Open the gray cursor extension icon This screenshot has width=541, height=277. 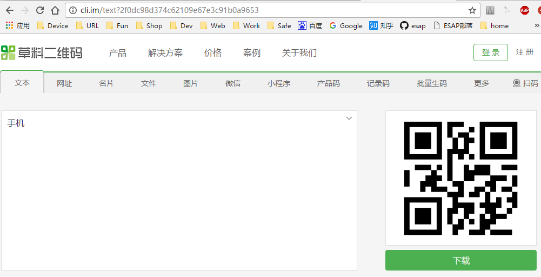pos(507,10)
